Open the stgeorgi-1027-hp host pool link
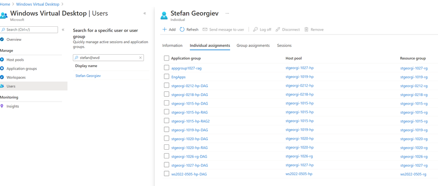Viewport: 438px width, 186px height. coord(299,68)
